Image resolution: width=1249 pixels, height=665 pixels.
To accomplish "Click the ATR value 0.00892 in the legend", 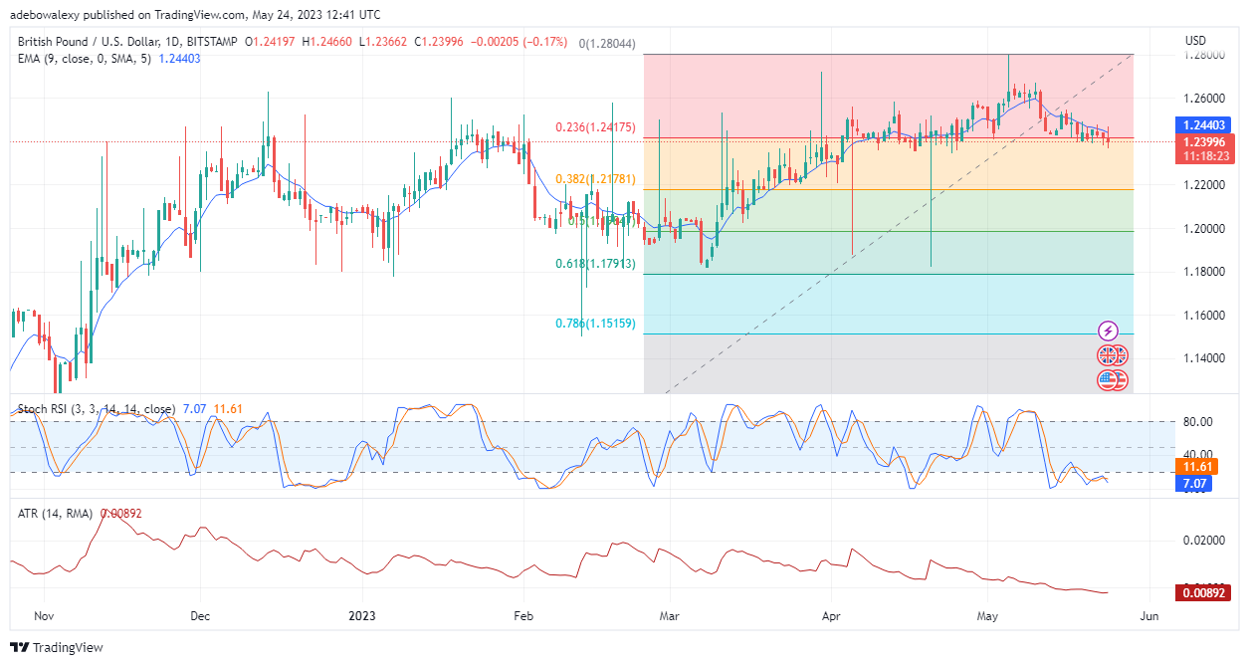I will coord(120,514).
